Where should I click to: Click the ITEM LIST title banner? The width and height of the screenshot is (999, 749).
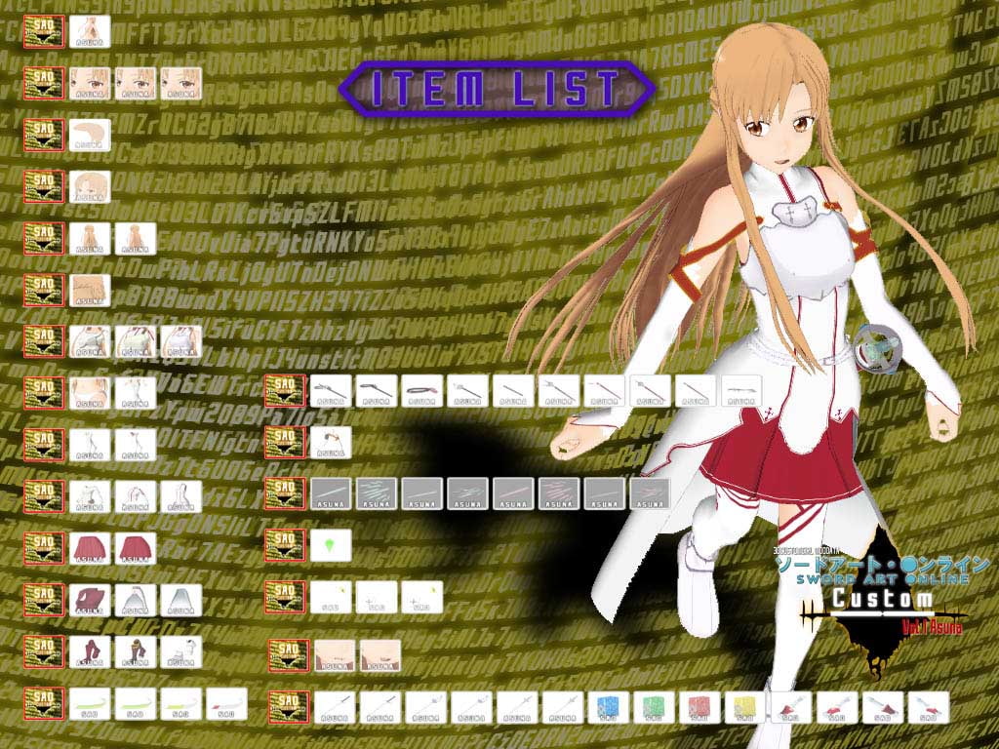point(497,89)
